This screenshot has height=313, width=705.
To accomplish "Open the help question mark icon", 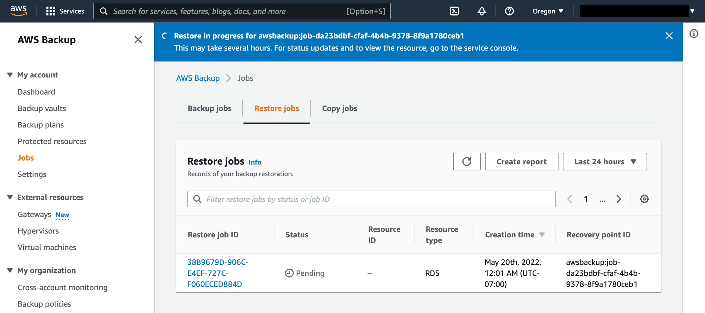I will click(509, 11).
